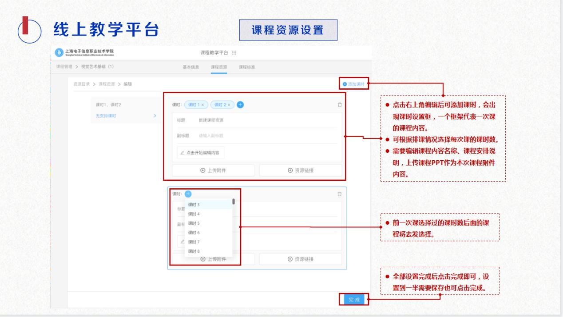Delete the second lesson card via trash icon
This screenshot has width=563, height=317.
pyautogui.click(x=340, y=194)
